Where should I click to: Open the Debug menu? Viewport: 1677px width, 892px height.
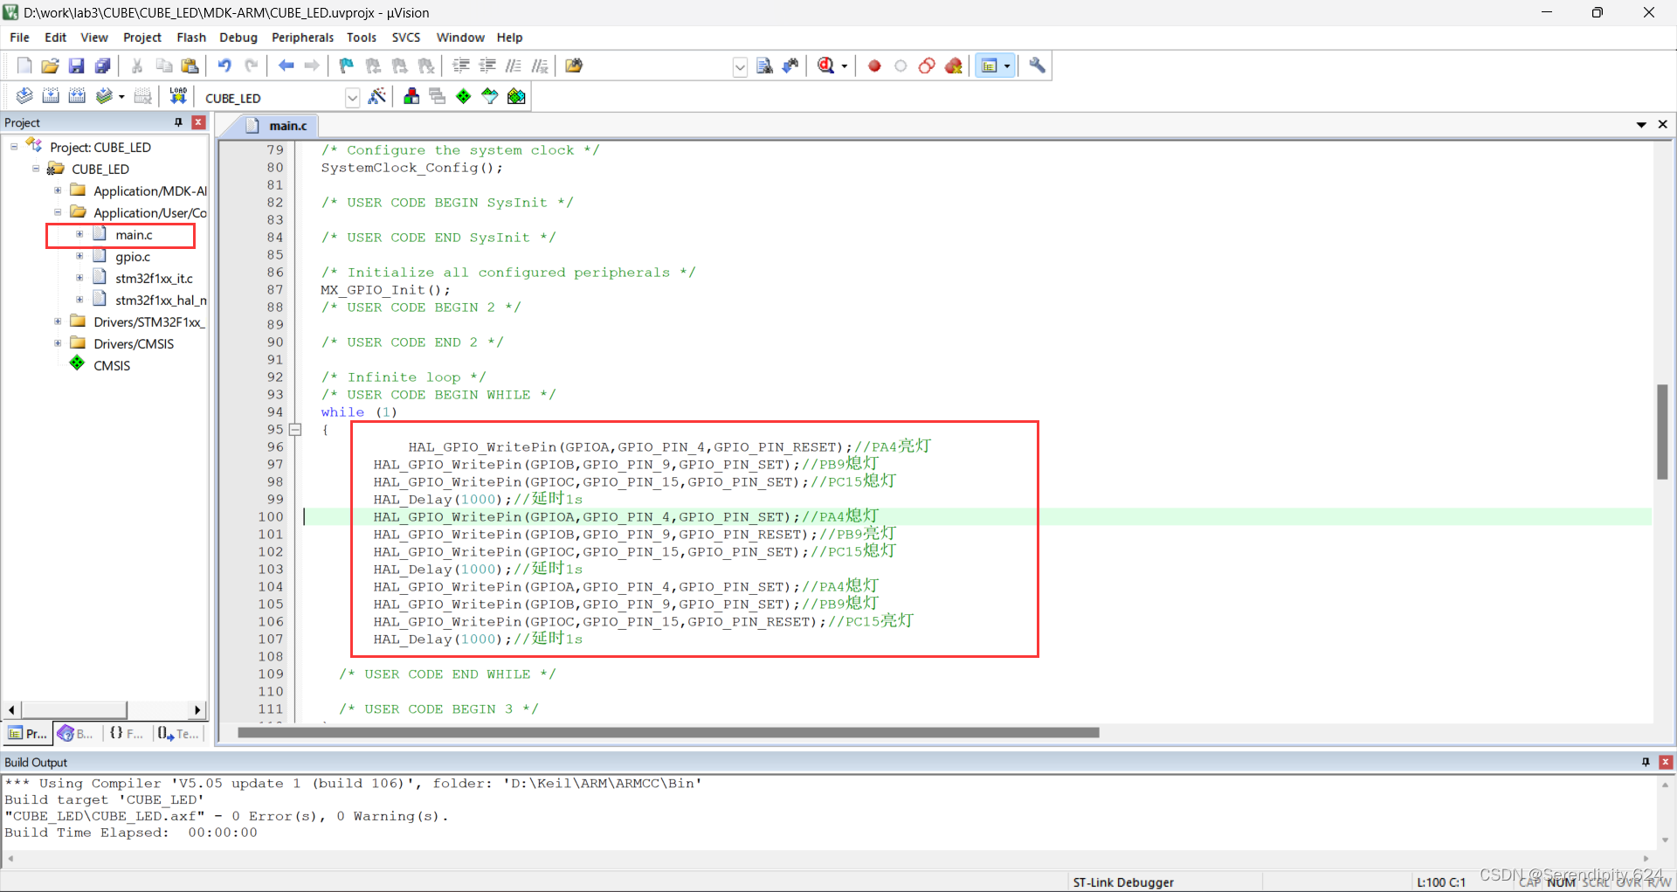pyautogui.click(x=238, y=38)
